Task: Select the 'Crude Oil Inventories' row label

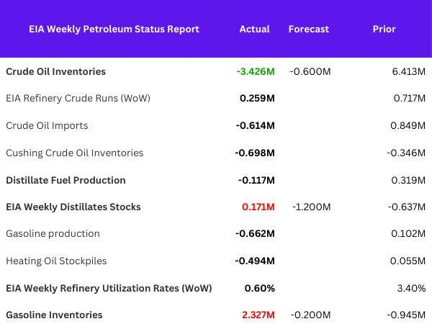Action: tap(55, 71)
